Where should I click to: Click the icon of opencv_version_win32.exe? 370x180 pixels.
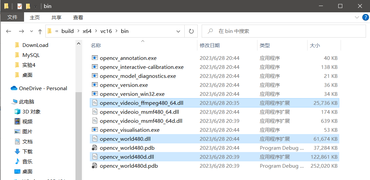[95, 94]
